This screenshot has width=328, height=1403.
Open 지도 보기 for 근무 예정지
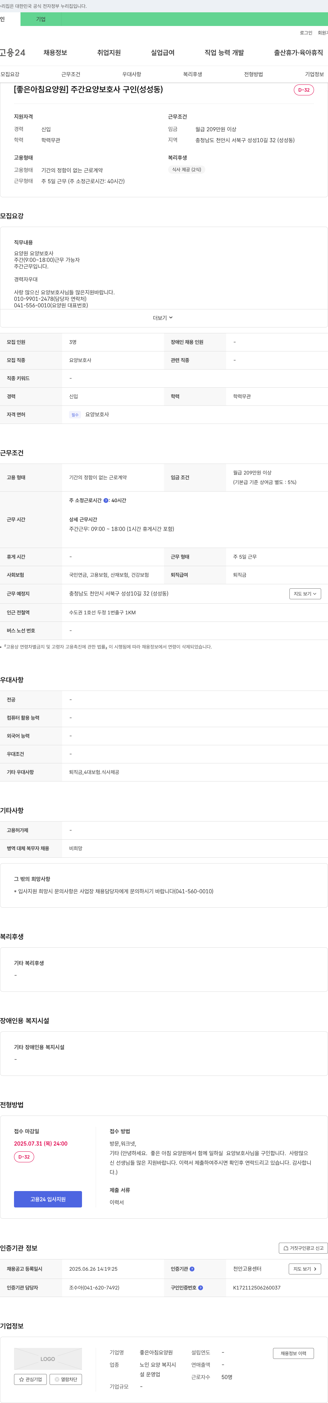point(305,594)
